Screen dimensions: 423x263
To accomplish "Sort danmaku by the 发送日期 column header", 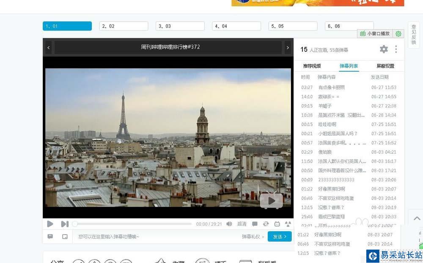I will [x=379, y=77].
